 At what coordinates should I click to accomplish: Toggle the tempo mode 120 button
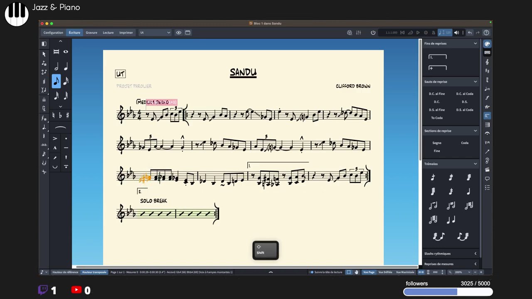coord(445,32)
